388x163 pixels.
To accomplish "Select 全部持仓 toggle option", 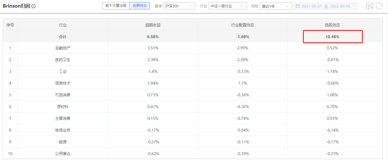I will 140,6.
